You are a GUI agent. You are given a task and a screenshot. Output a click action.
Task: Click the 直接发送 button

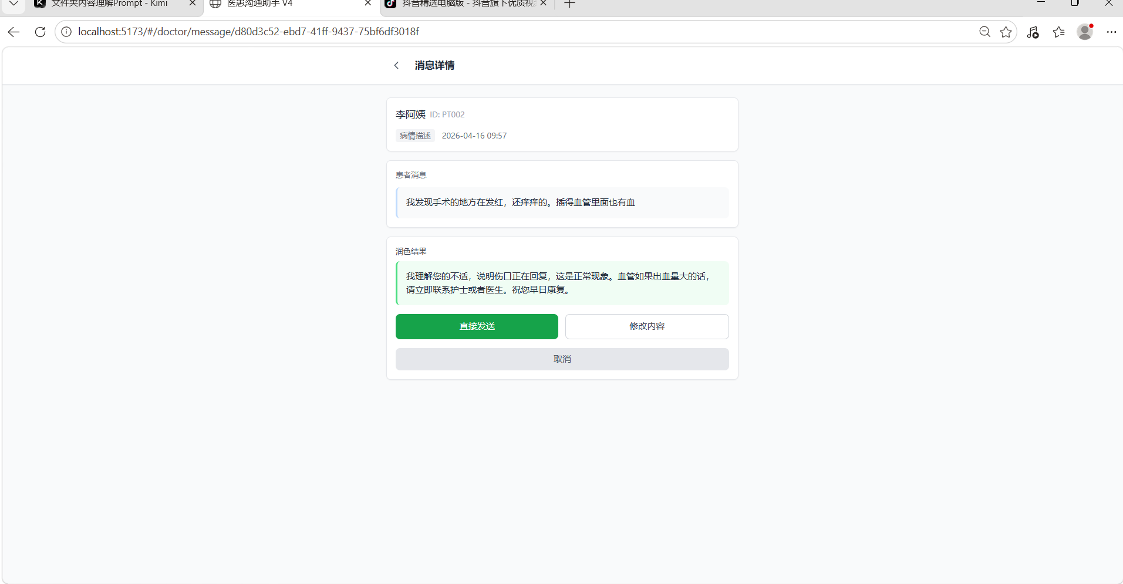coord(477,326)
